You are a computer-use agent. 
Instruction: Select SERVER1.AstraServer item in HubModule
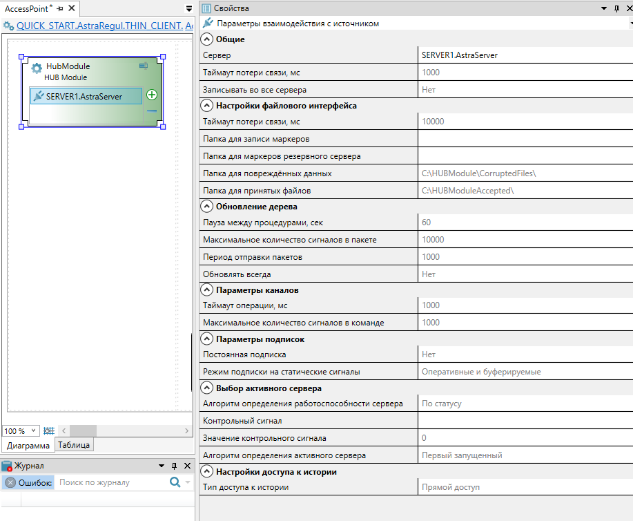click(x=86, y=96)
